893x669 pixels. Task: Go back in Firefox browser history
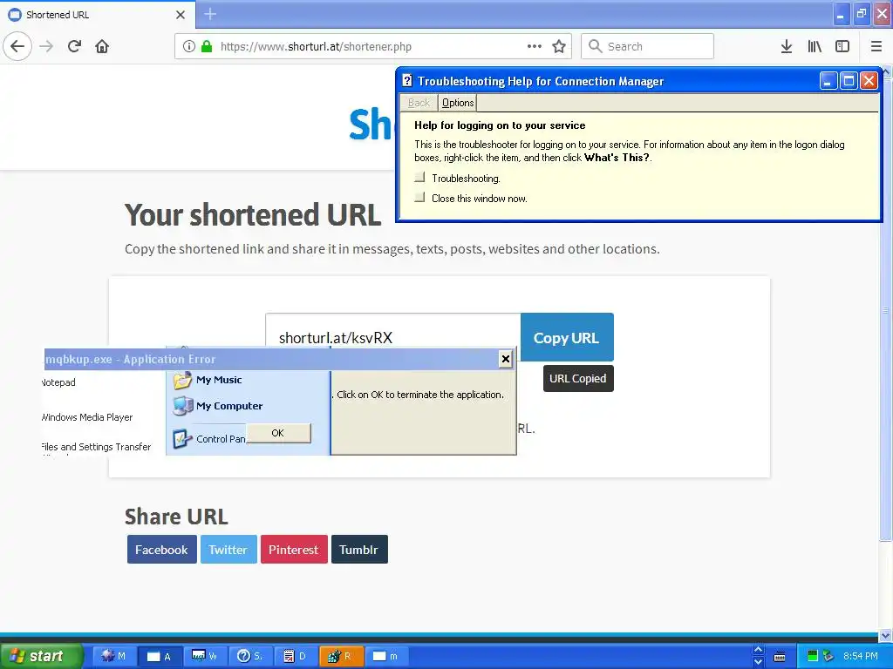click(17, 46)
